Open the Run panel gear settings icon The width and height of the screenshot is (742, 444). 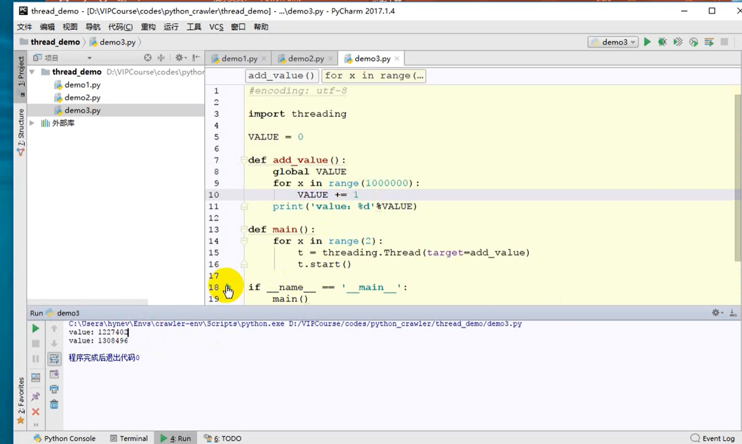point(717,313)
